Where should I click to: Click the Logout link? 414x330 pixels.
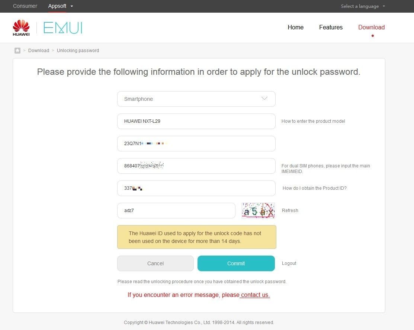click(289, 263)
